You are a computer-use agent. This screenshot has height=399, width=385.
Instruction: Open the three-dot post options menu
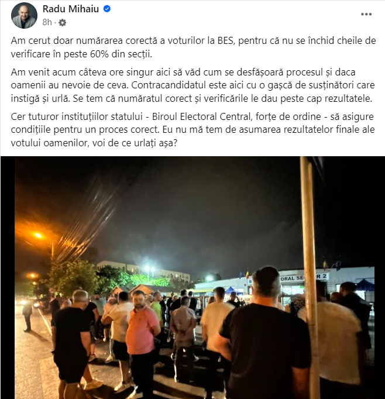[x=366, y=14]
